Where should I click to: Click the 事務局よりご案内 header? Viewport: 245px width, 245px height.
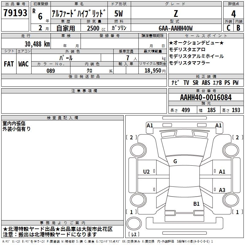click(62, 223)
